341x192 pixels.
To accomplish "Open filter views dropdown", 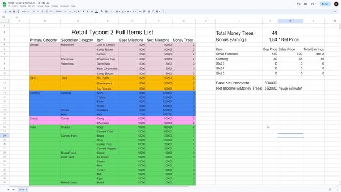I will coord(158,11).
